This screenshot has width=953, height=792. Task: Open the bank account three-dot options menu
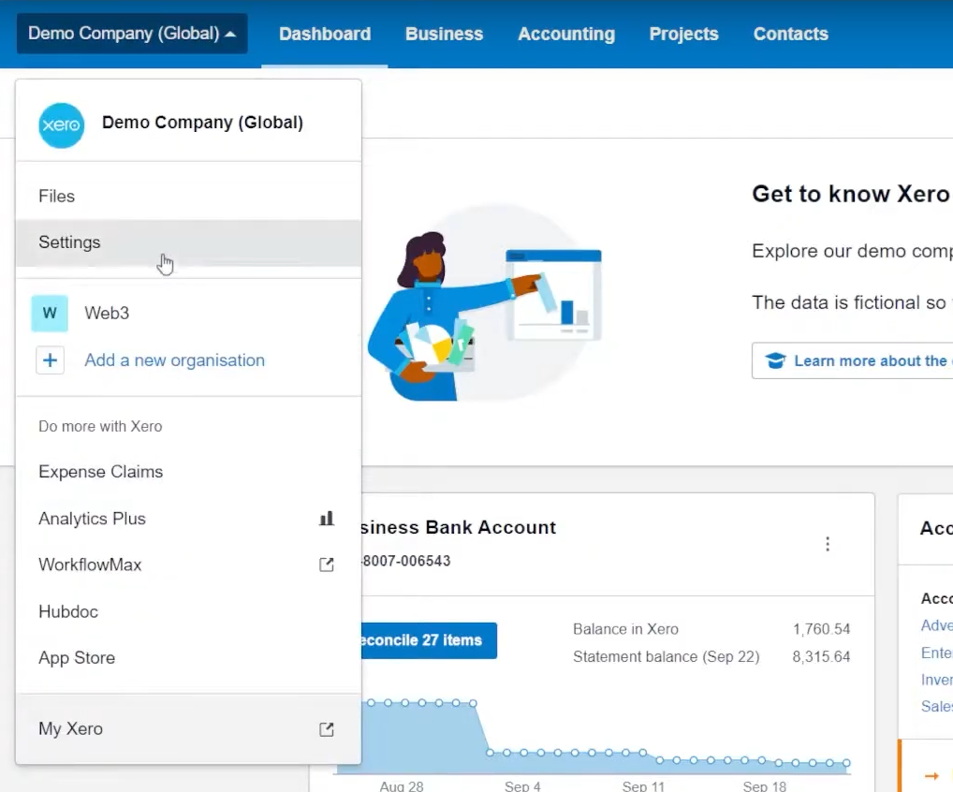(x=828, y=544)
